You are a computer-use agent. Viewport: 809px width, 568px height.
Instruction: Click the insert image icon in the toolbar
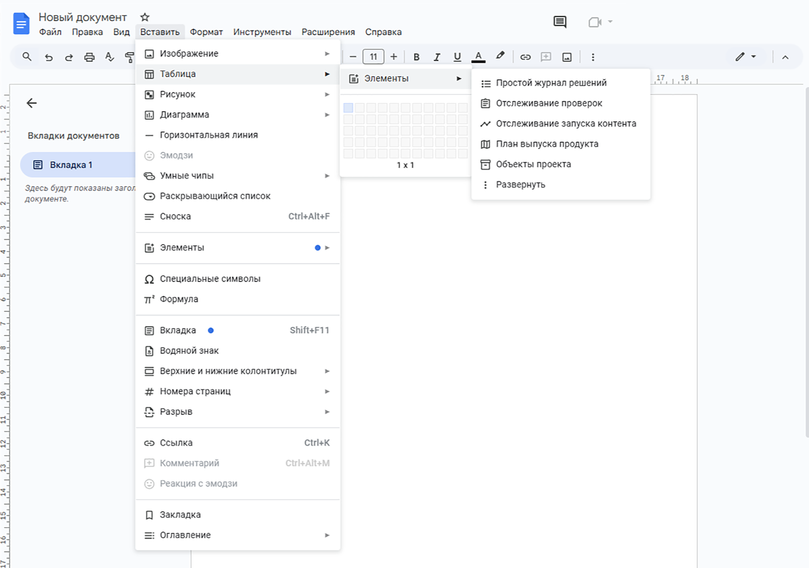(567, 57)
